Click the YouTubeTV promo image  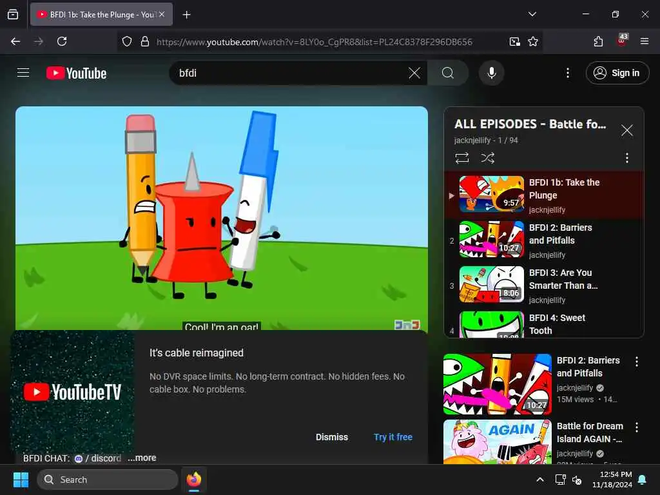click(72, 392)
